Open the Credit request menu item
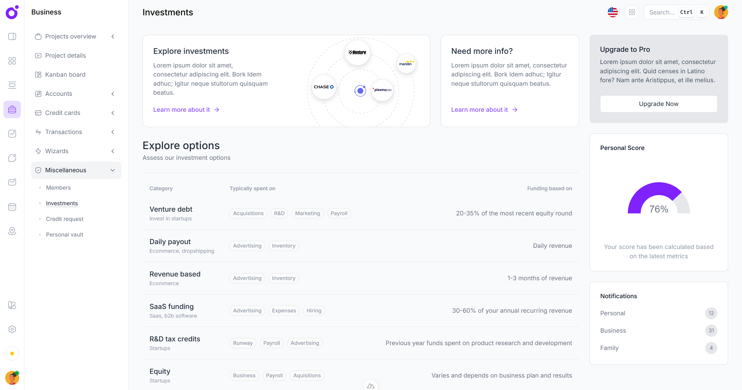The width and height of the screenshot is (742, 390). pos(65,219)
